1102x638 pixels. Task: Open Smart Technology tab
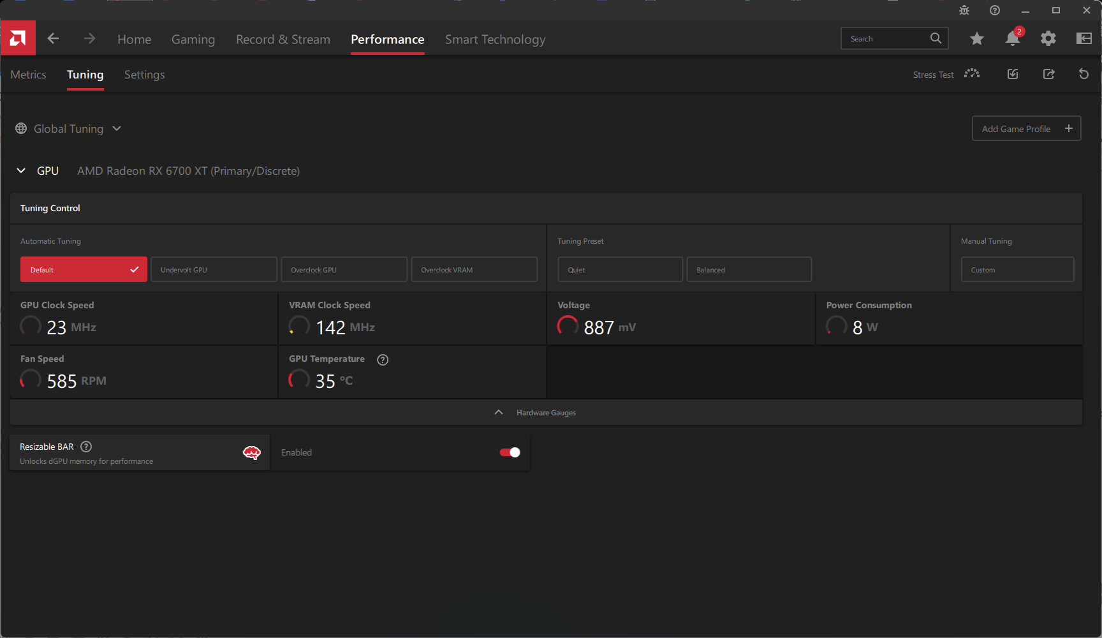click(495, 39)
